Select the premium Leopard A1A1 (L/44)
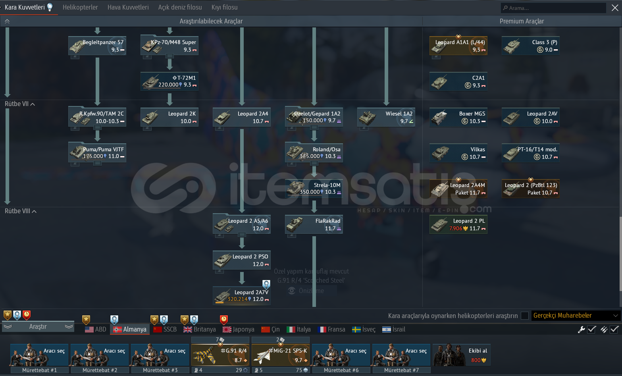 pyautogui.click(x=458, y=46)
